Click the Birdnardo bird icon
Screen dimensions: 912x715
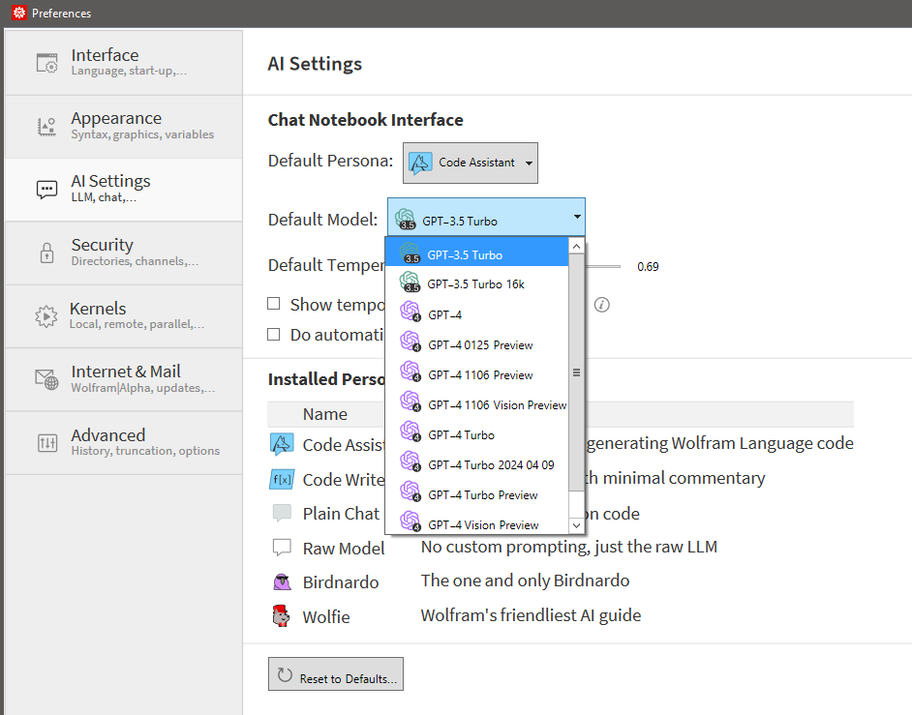click(282, 581)
